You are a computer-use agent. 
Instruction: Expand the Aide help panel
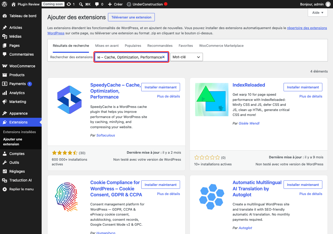(318, 12)
